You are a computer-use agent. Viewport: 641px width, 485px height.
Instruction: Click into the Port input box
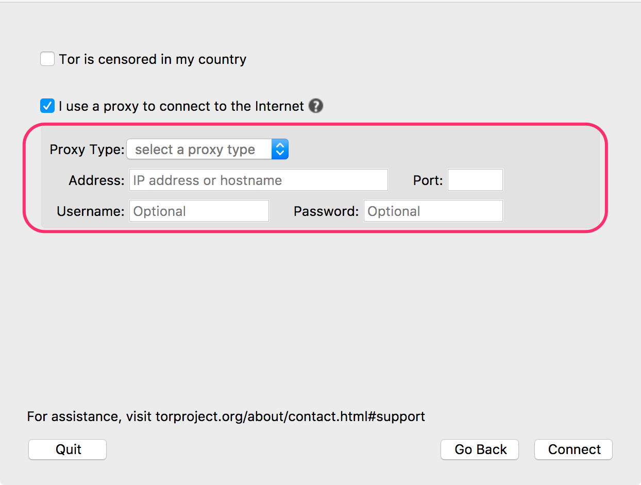tap(475, 180)
